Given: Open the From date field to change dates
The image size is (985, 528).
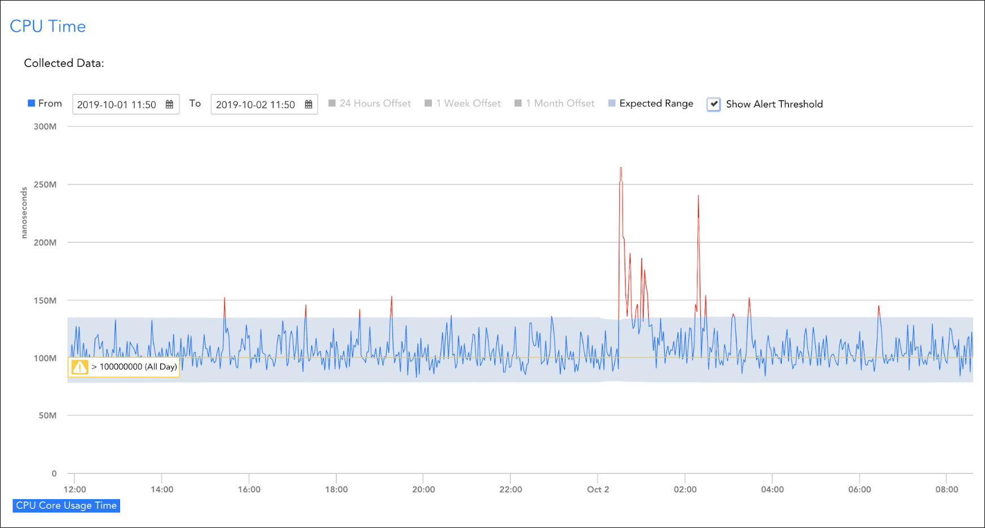Looking at the screenshot, I should click(119, 104).
